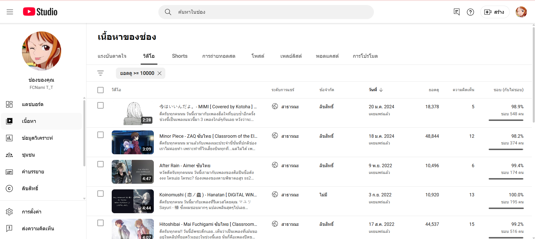Open After Rain - Aimer thumbnail
This screenshot has height=239, width=535.
coord(133,172)
